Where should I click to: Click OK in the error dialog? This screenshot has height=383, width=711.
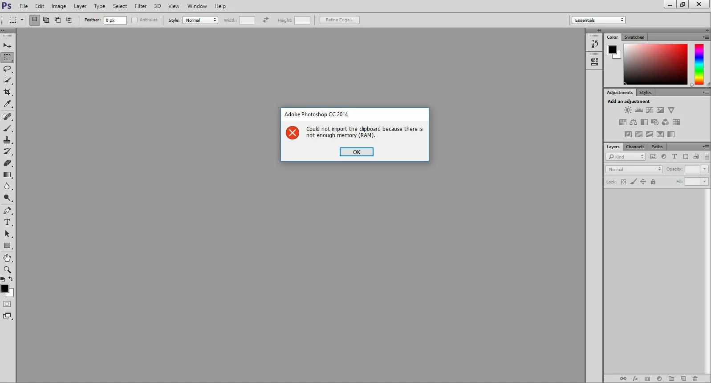coord(357,152)
